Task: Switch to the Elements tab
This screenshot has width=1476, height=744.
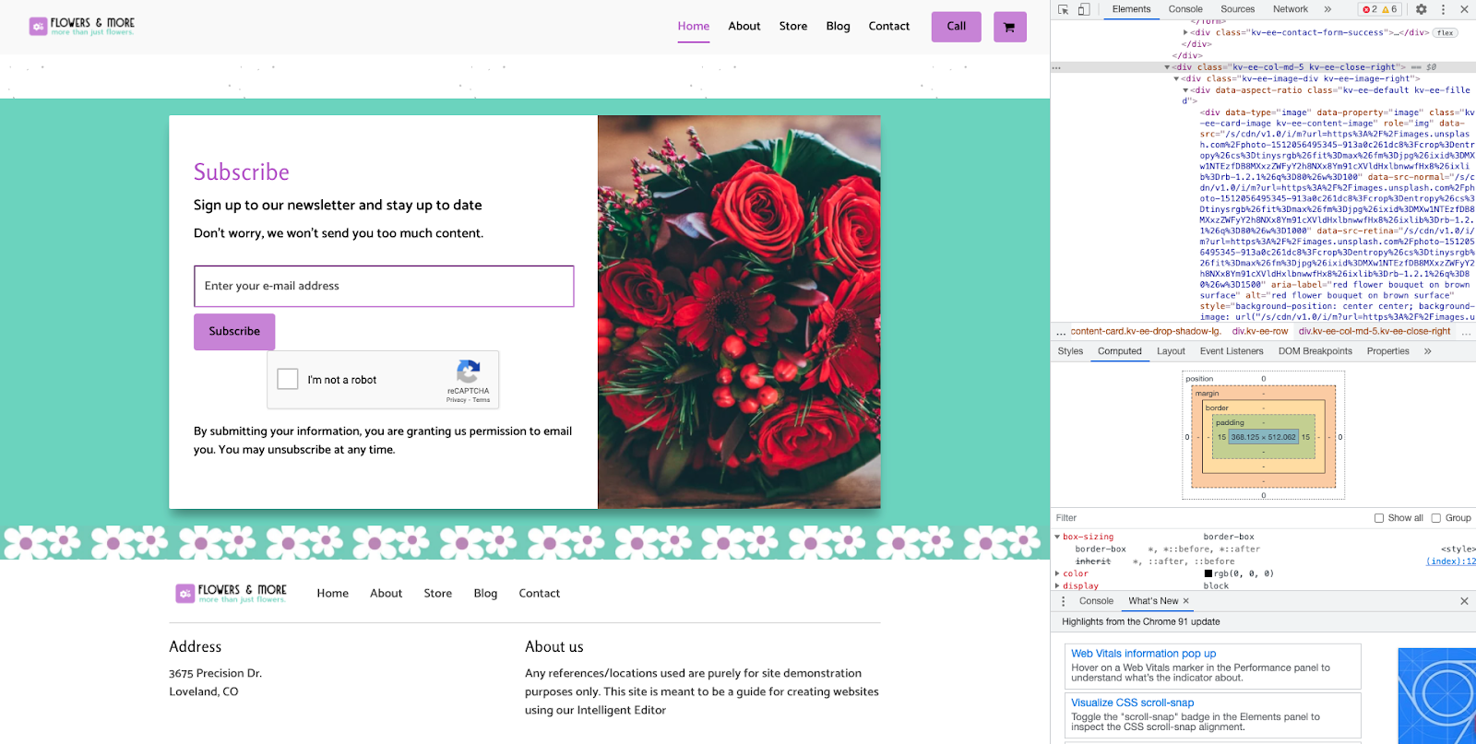Action: pyautogui.click(x=1131, y=9)
